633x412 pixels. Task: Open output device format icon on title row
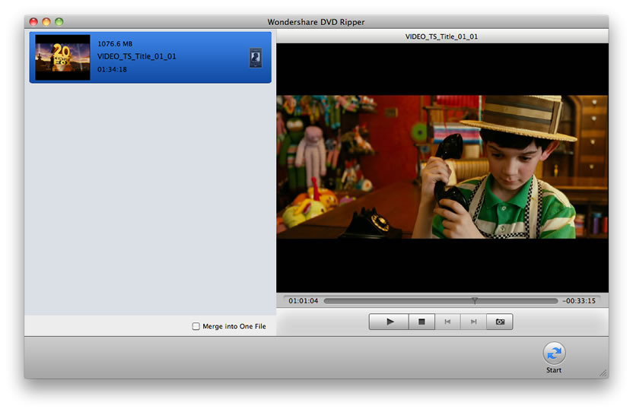(x=256, y=58)
